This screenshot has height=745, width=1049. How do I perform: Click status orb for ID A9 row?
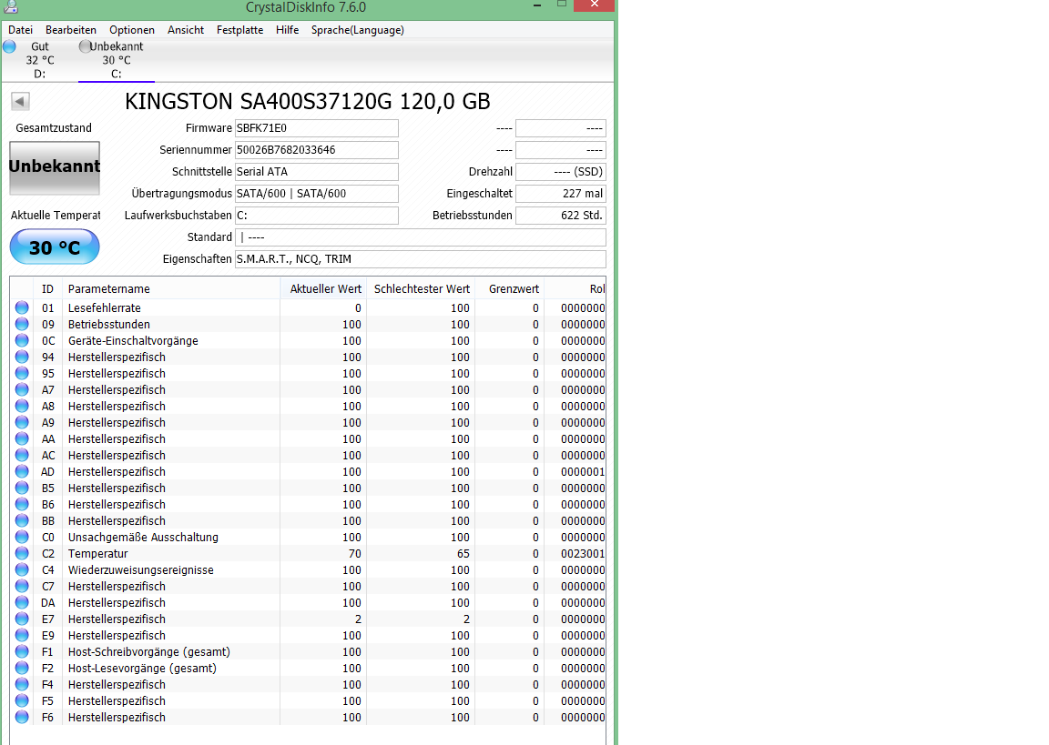point(22,422)
